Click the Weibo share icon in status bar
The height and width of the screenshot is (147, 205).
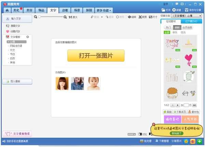pos(193,141)
